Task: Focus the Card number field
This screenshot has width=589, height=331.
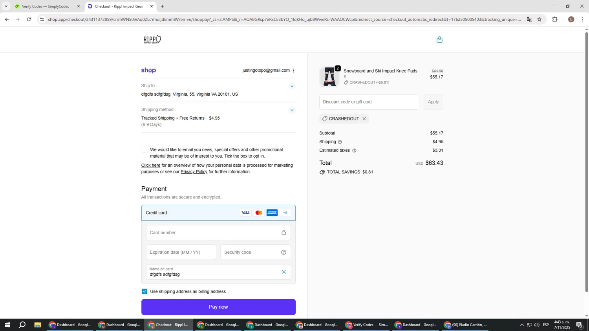Action: tap(218, 233)
